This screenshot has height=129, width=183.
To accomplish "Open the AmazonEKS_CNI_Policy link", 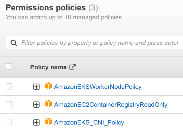I will pyautogui.click(x=89, y=122).
